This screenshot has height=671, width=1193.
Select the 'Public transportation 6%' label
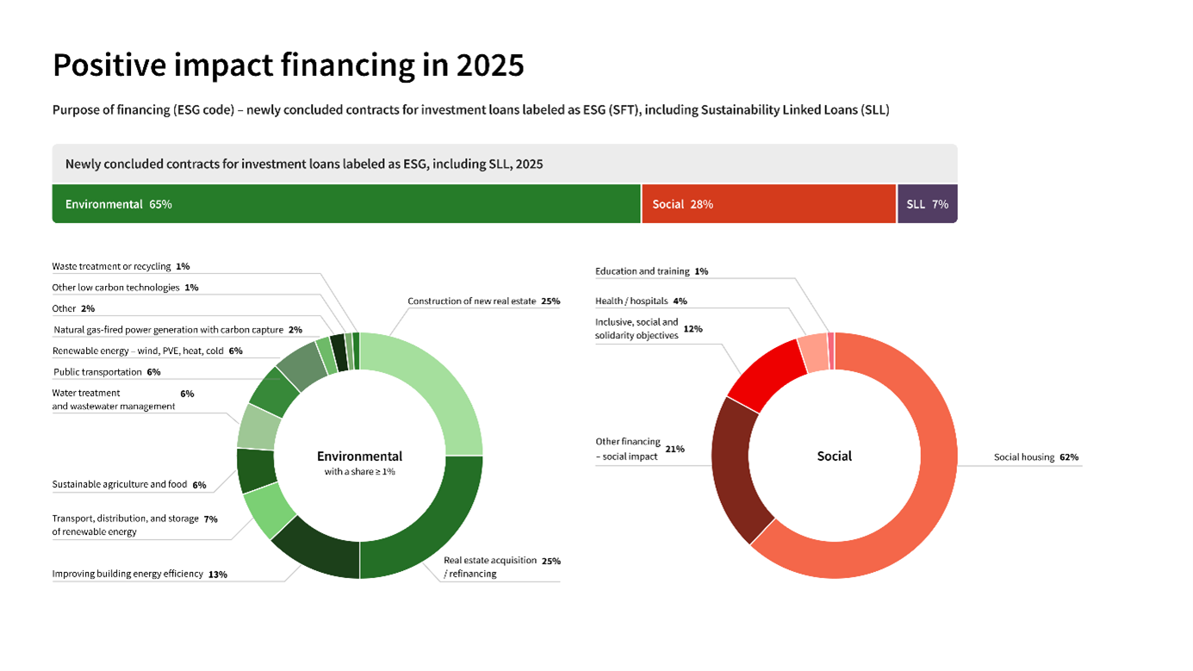click(107, 372)
